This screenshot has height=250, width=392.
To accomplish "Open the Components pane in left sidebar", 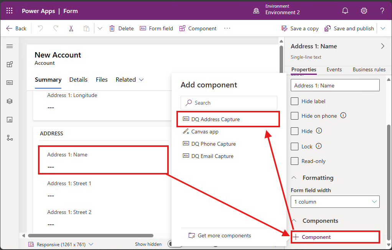I will [x=10, y=64].
